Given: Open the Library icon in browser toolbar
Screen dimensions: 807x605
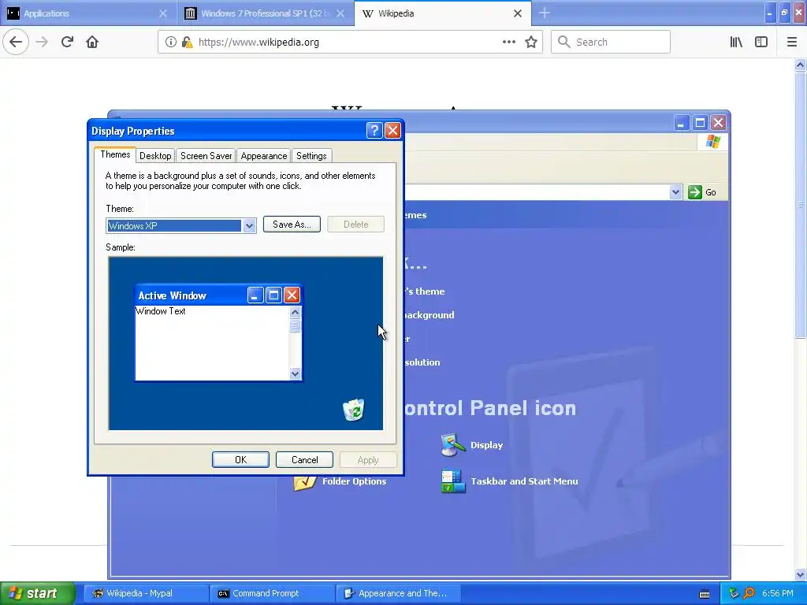Looking at the screenshot, I should [x=736, y=43].
